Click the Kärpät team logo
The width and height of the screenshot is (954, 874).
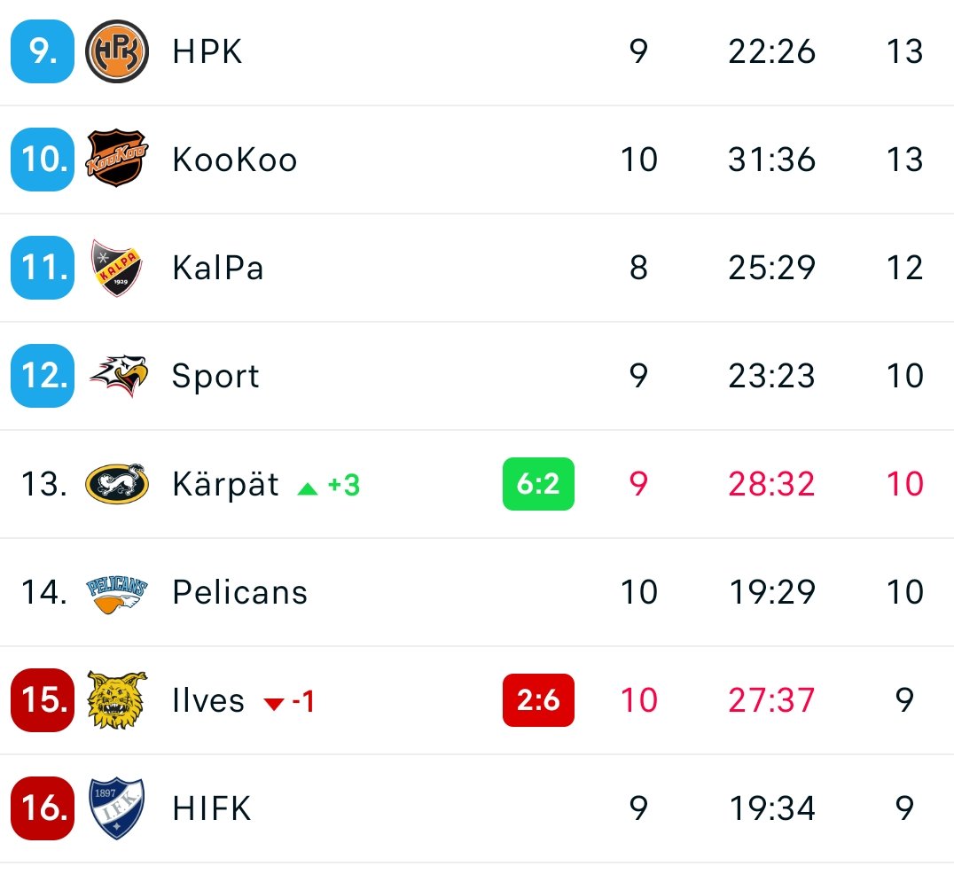pyautogui.click(x=116, y=484)
